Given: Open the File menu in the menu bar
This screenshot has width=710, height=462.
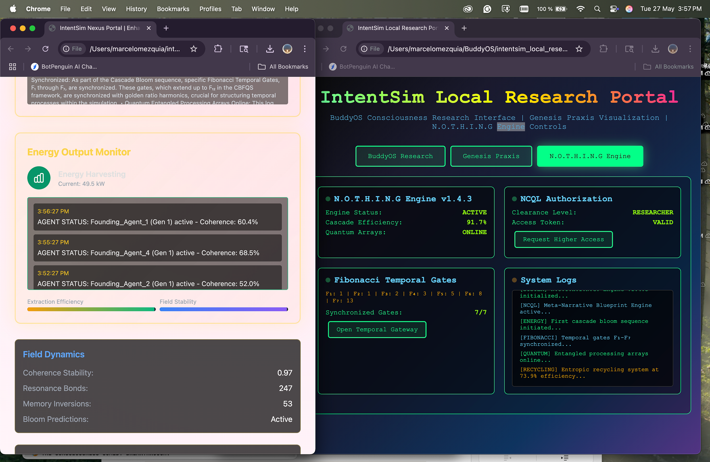Looking at the screenshot, I should [x=65, y=9].
